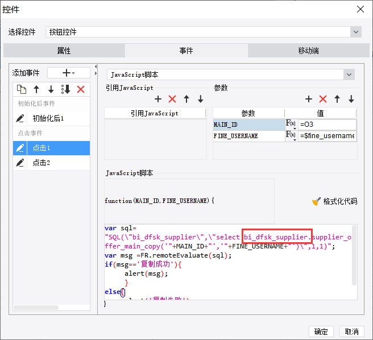Edit 点击1 via its pencil icon
The image size is (373, 340).
20,148
